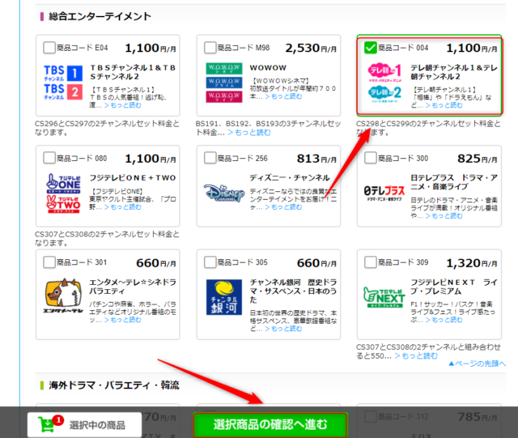Expand もっと読む under CS307とCS308 combination note
Screen dimensions: 518x438
[416, 356]
